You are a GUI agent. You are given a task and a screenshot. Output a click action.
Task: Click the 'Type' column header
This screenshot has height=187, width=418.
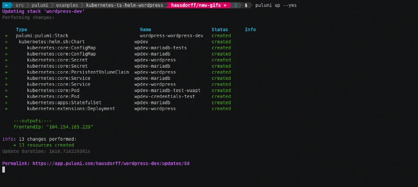pos(22,30)
